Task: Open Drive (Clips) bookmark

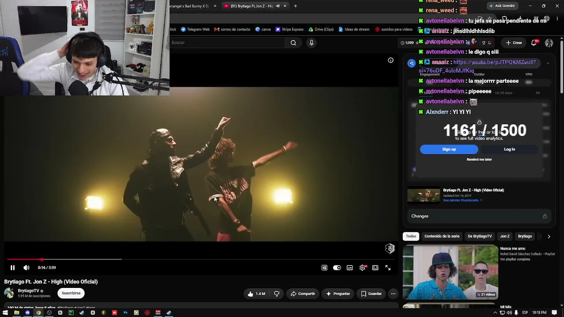Action: (321, 29)
